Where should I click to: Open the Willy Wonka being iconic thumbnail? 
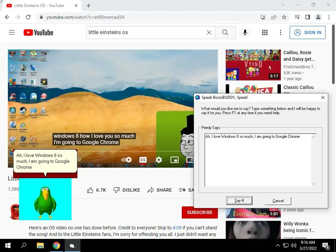pyautogui.click(x=253, y=230)
